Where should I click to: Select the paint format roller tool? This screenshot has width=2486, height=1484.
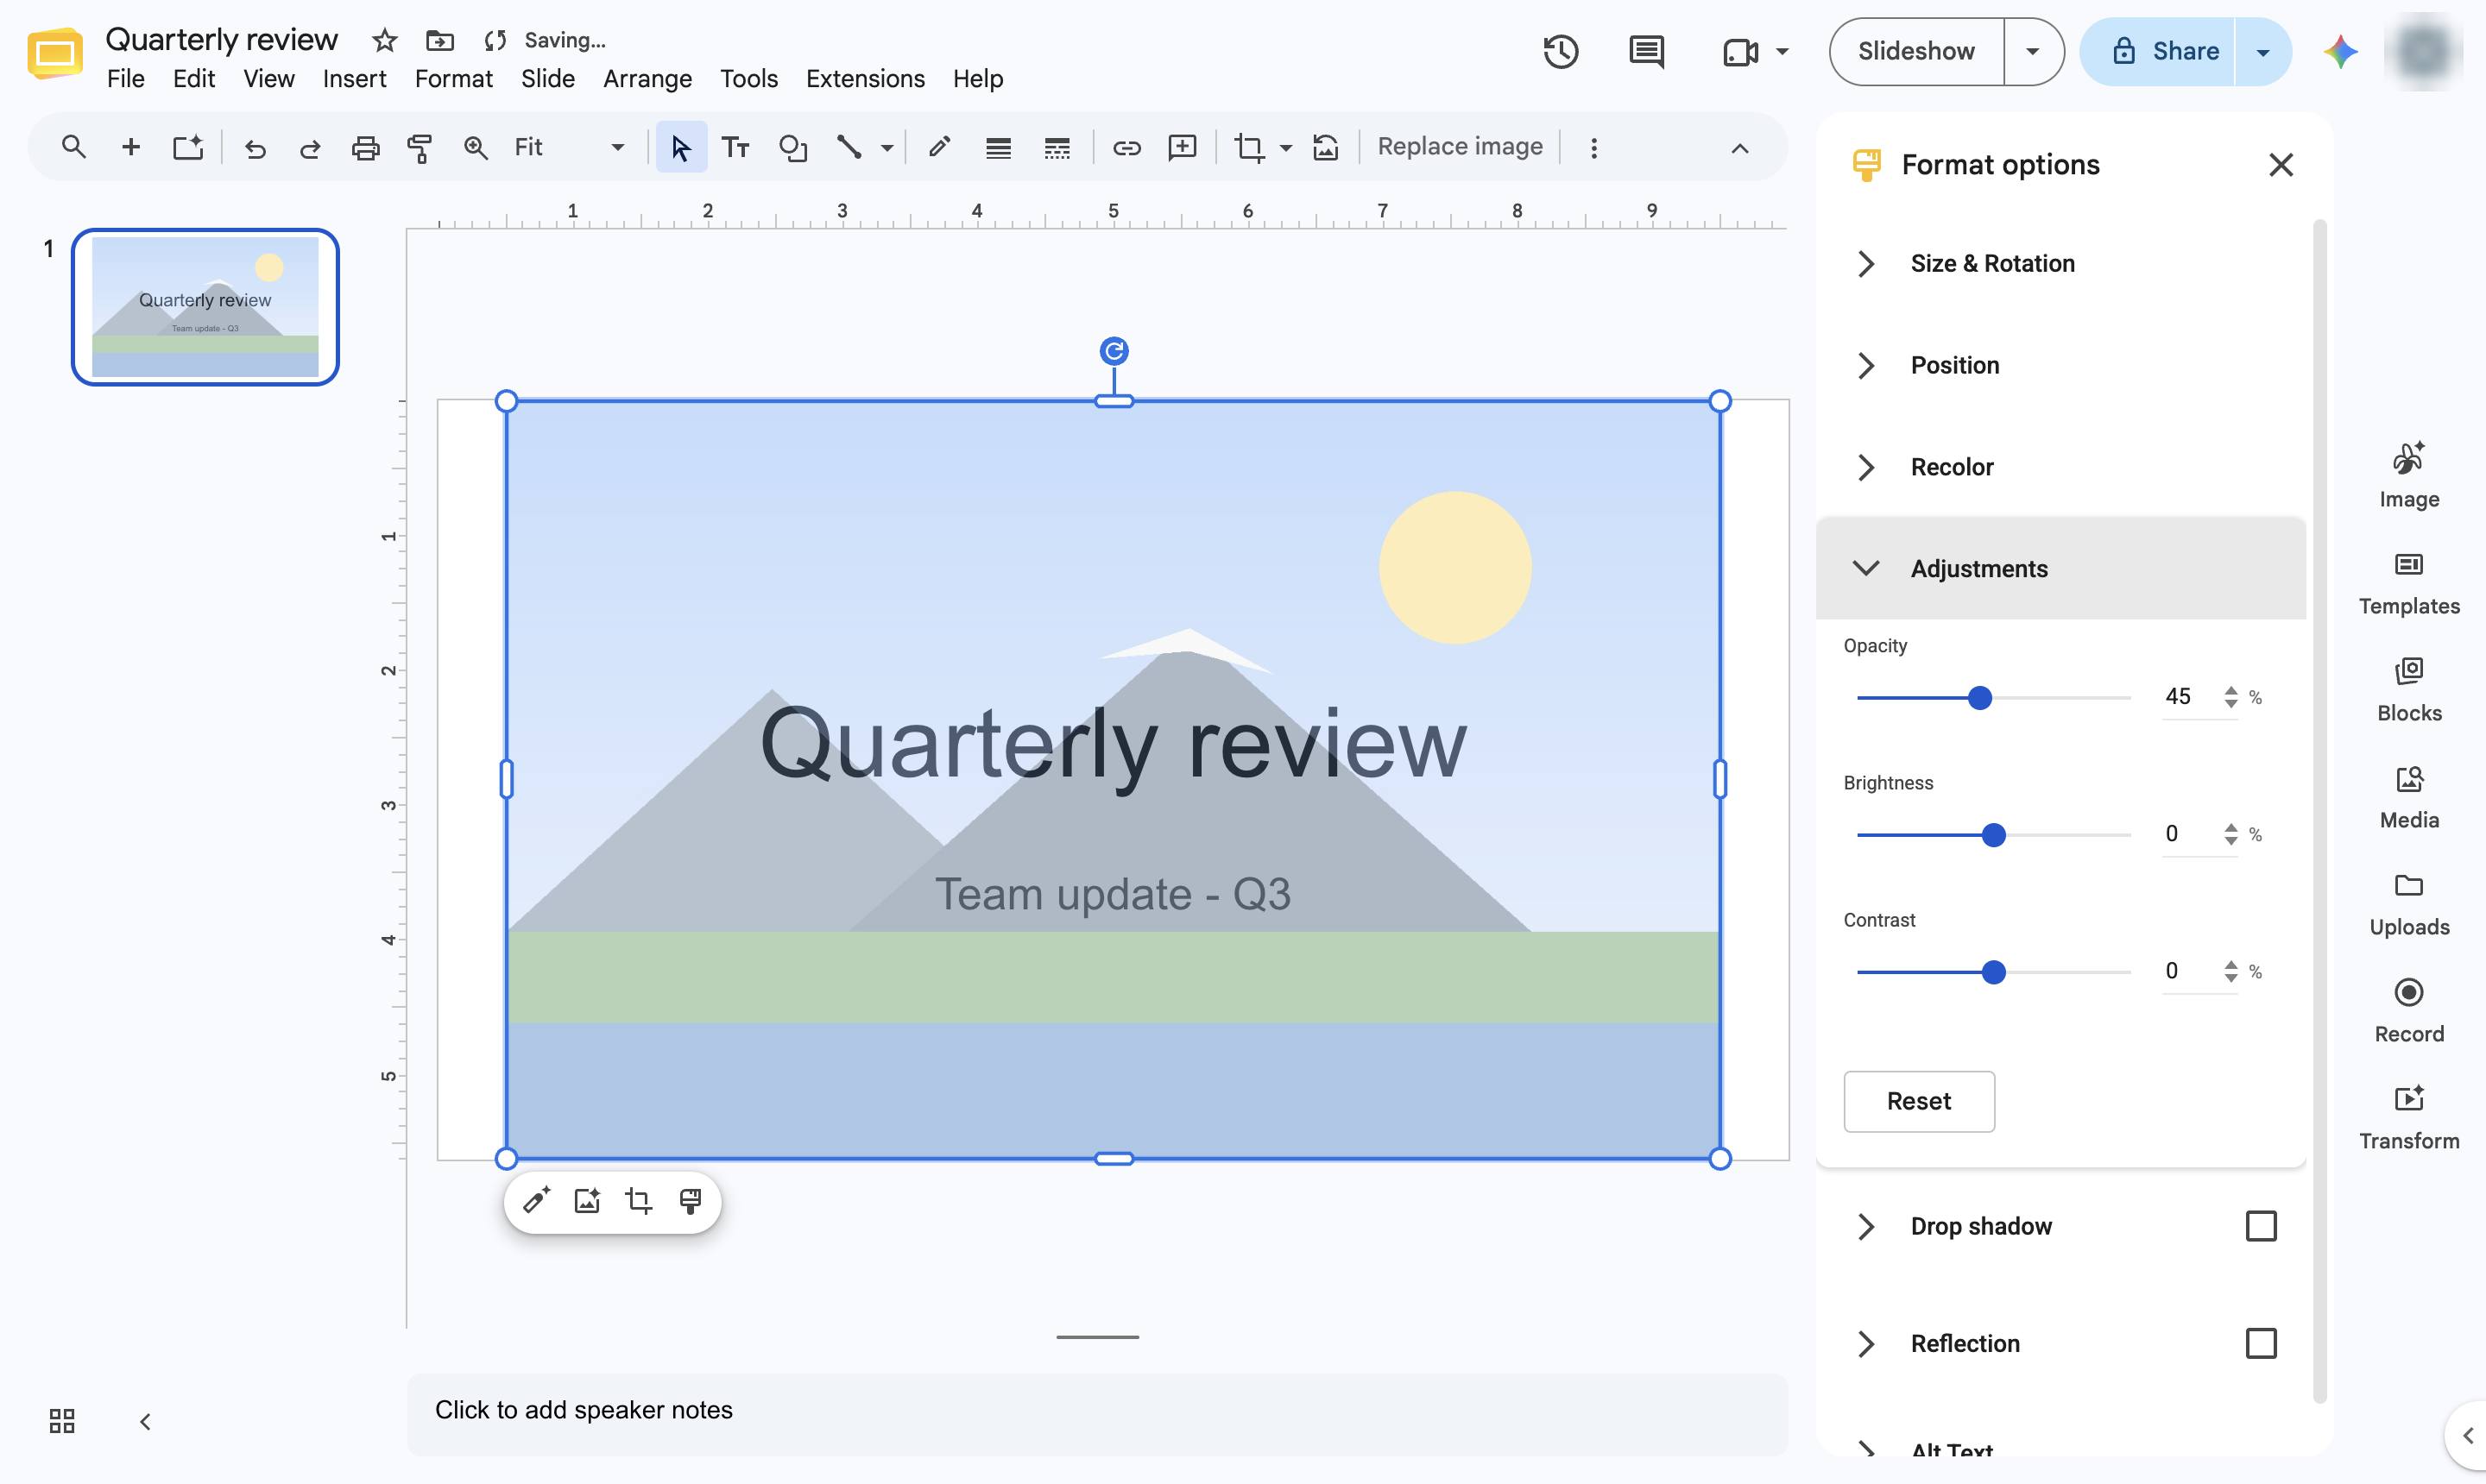tap(420, 148)
